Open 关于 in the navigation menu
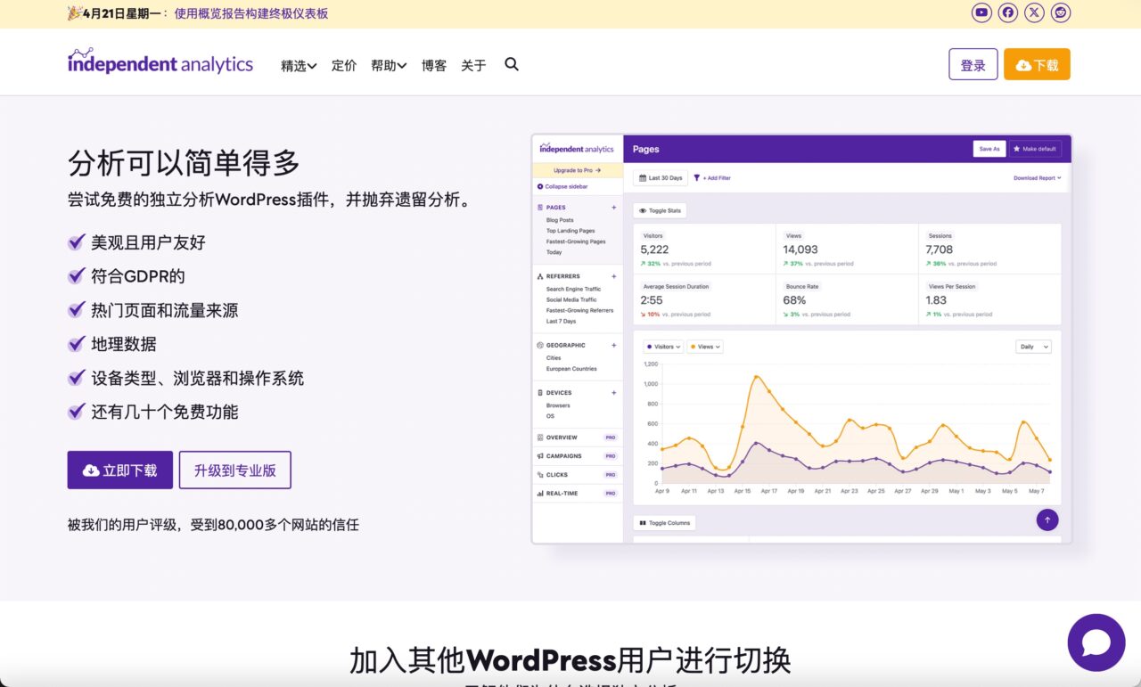This screenshot has height=687, width=1141. click(x=473, y=66)
